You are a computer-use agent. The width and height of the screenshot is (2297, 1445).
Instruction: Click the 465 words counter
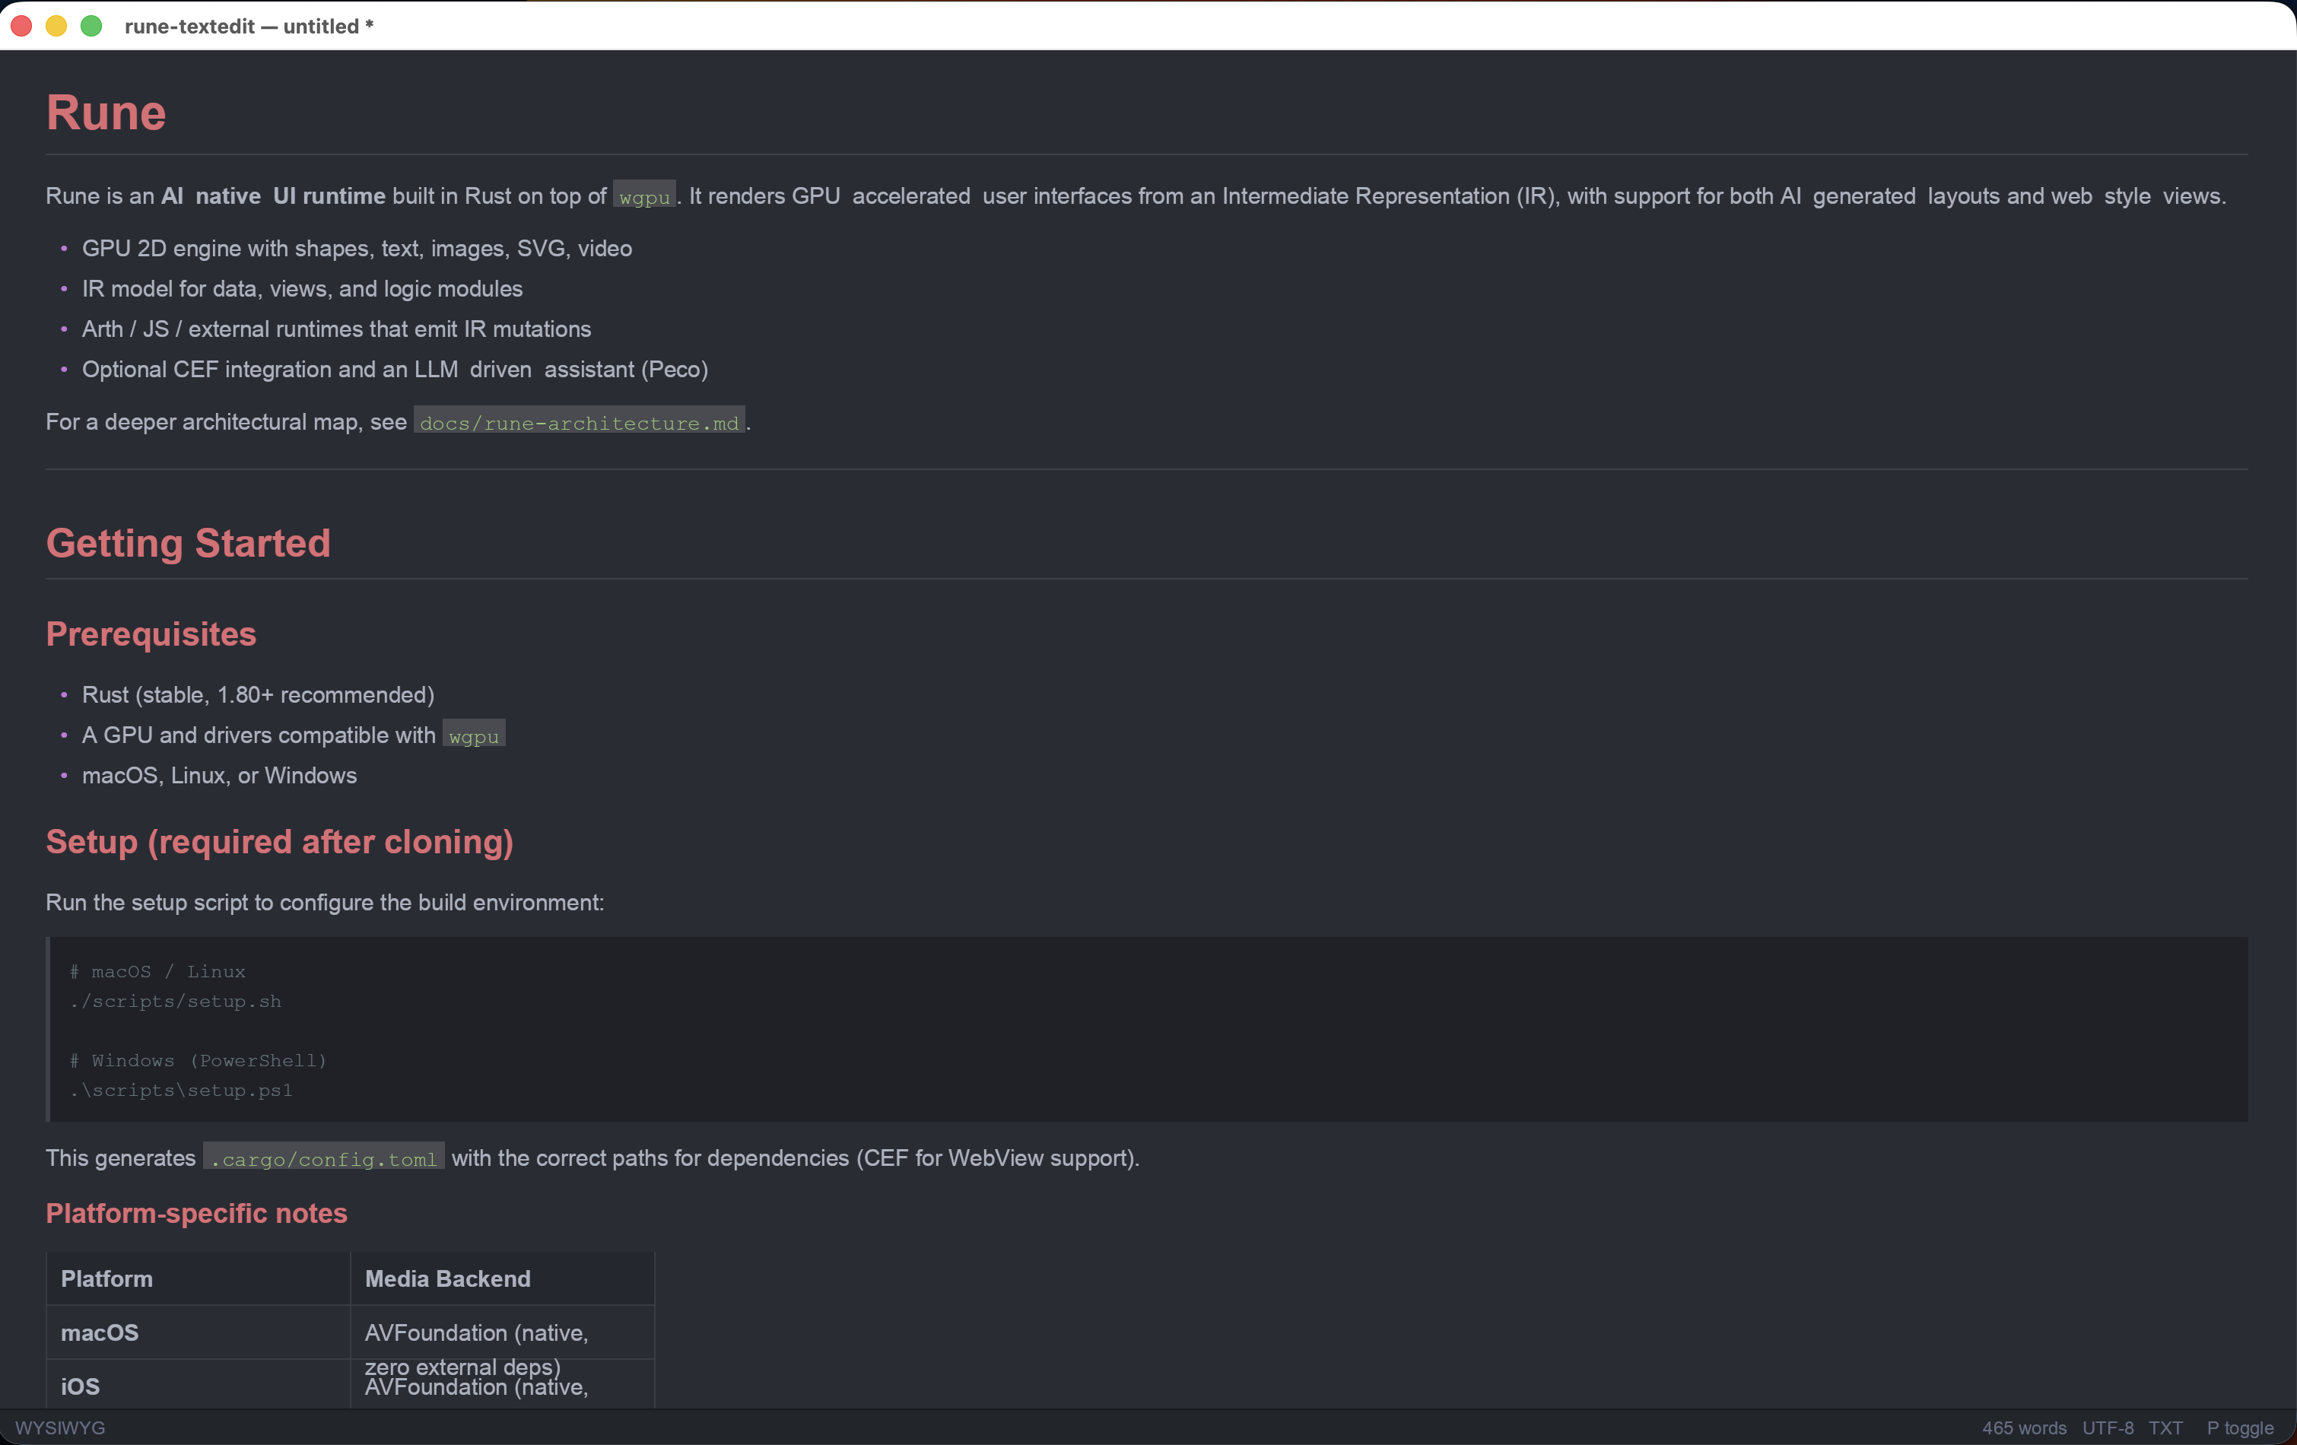pos(2024,1427)
